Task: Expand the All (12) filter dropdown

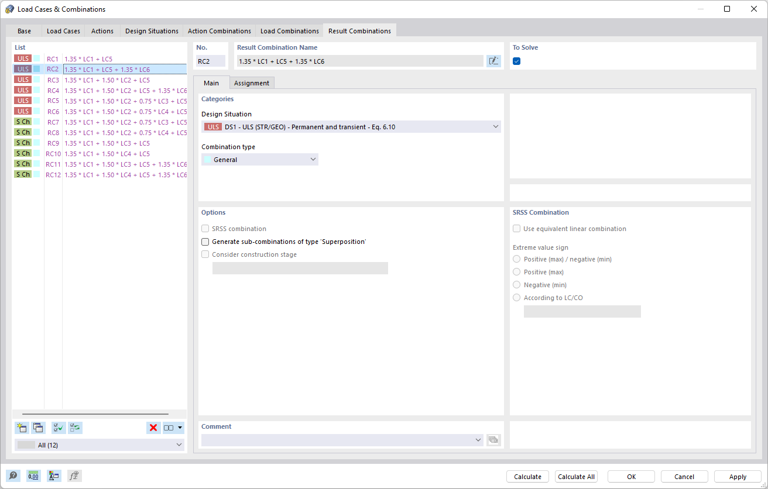Action: [x=100, y=445]
